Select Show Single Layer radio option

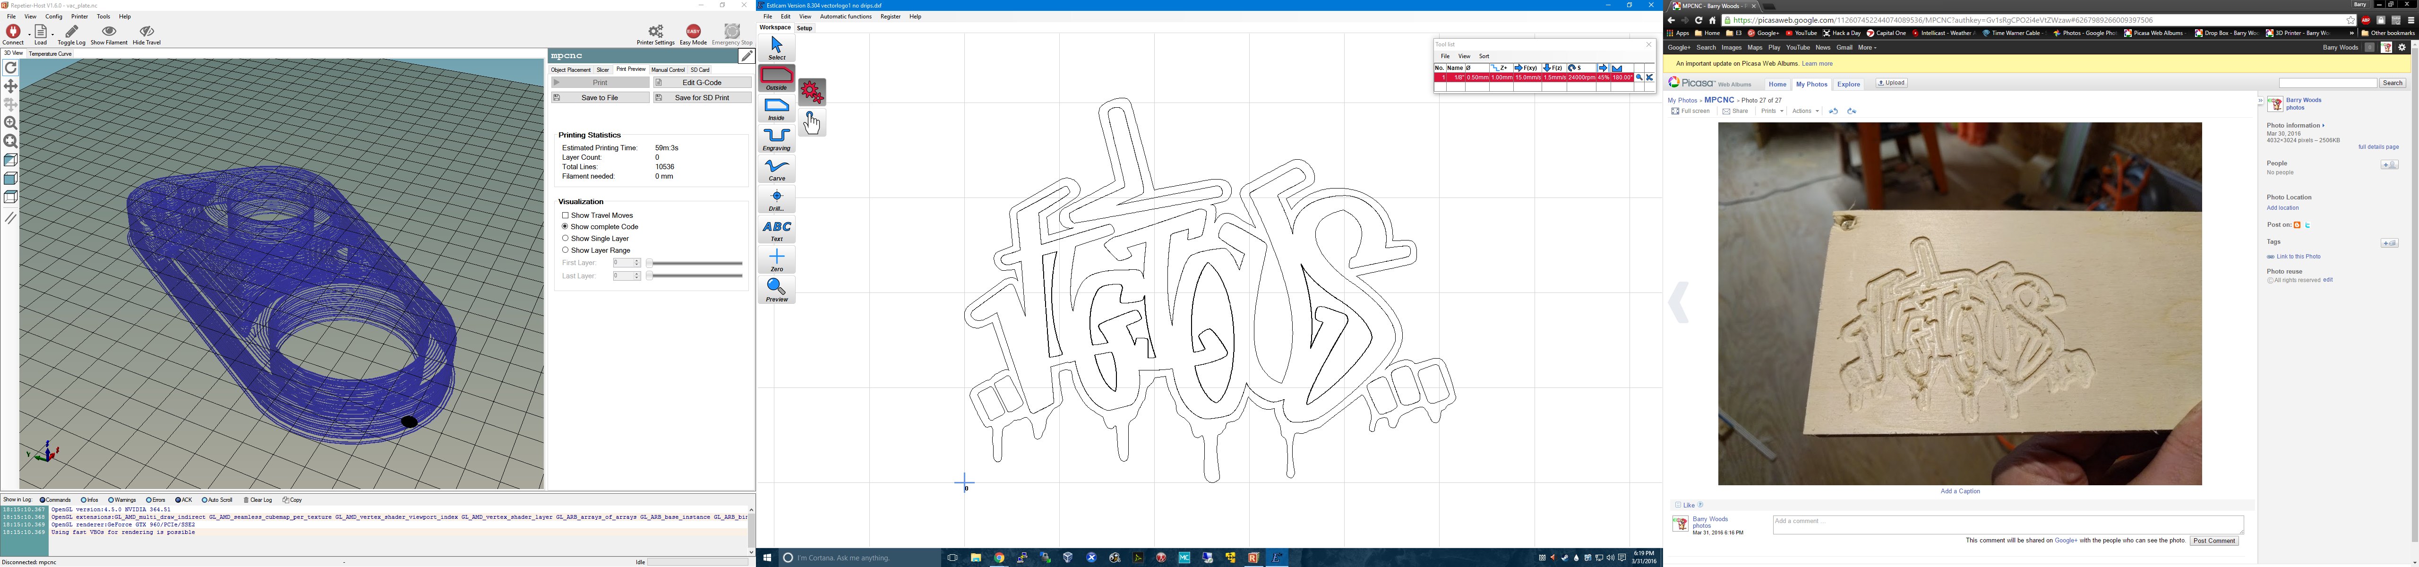click(566, 239)
